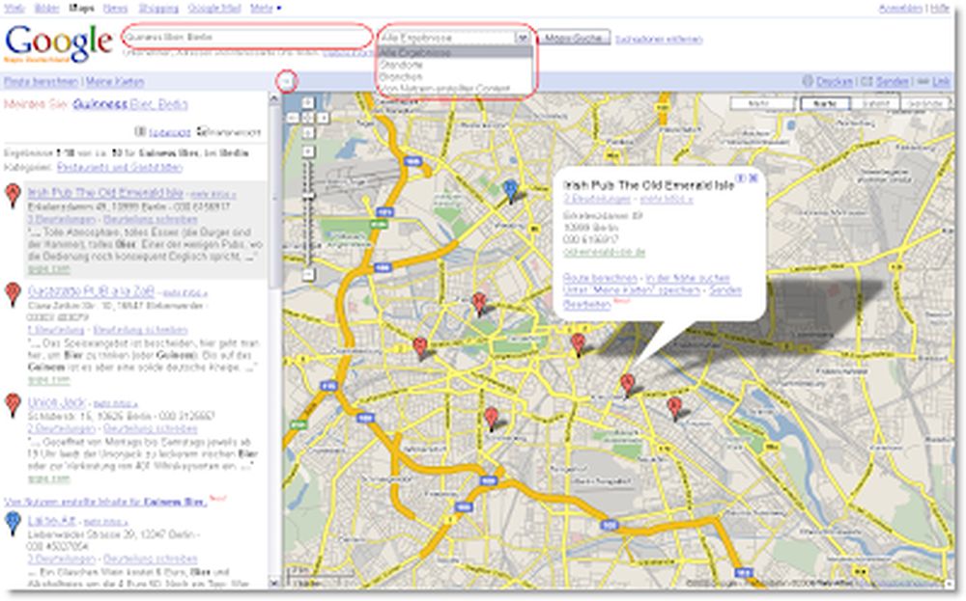This screenshot has height=601, width=966.
Task: Collapse the left results panel arrow
Action: (x=287, y=80)
